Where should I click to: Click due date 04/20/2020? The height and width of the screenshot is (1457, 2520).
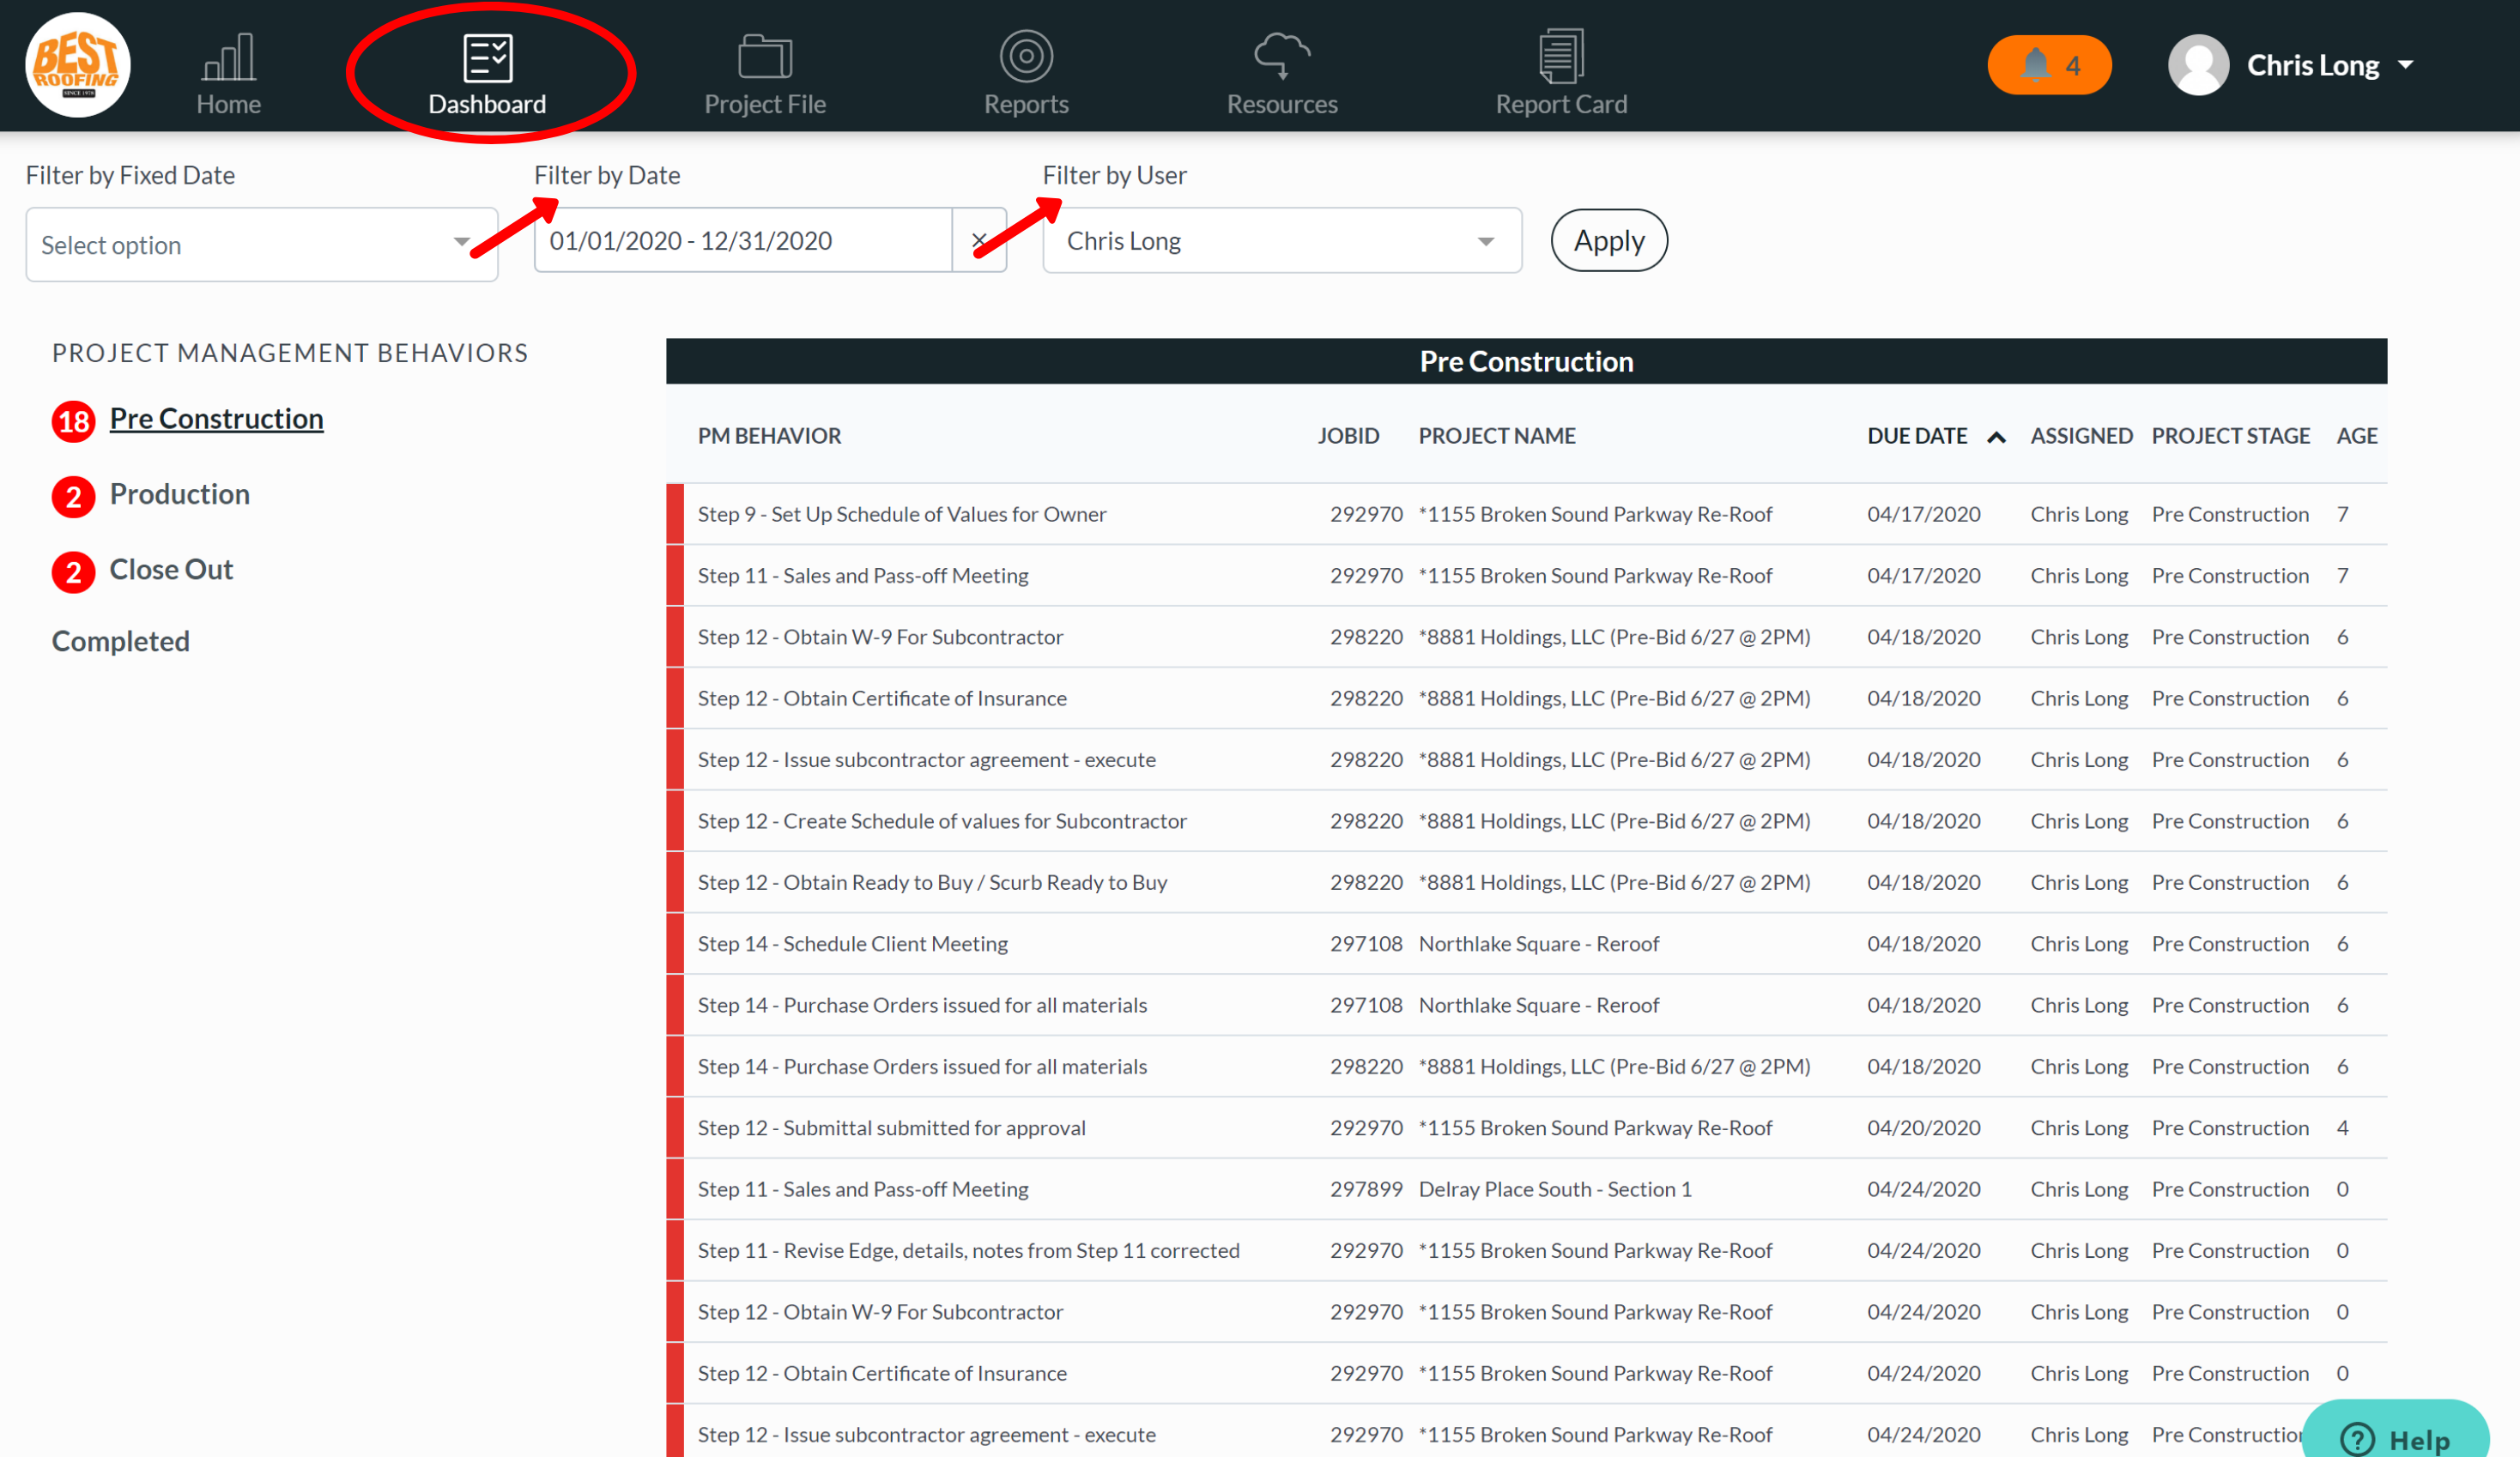pos(1924,1128)
